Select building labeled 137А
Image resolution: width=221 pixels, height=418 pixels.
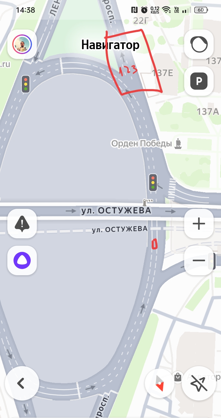point(208,111)
